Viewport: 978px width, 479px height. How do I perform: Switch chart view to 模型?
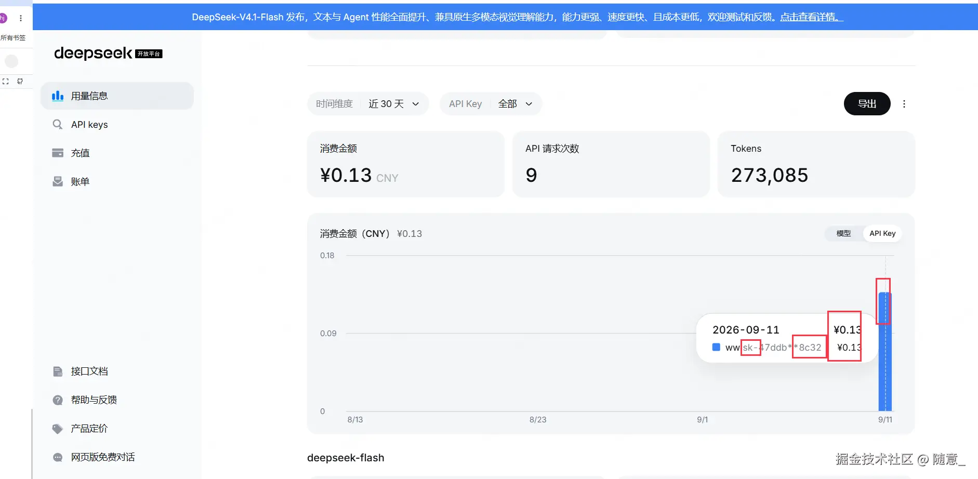pyautogui.click(x=843, y=233)
